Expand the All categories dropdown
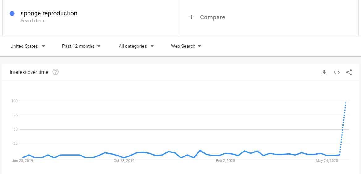Image resolution: width=361 pixels, height=174 pixels. (136, 46)
